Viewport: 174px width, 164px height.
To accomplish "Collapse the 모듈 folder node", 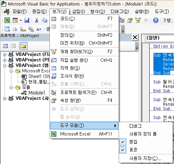I will [11, 87].
